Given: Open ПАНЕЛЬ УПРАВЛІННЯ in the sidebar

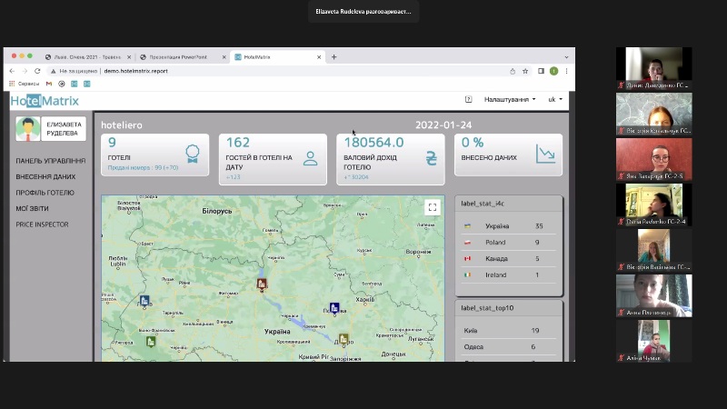Looking at the screenshot, I should (50, 161).
